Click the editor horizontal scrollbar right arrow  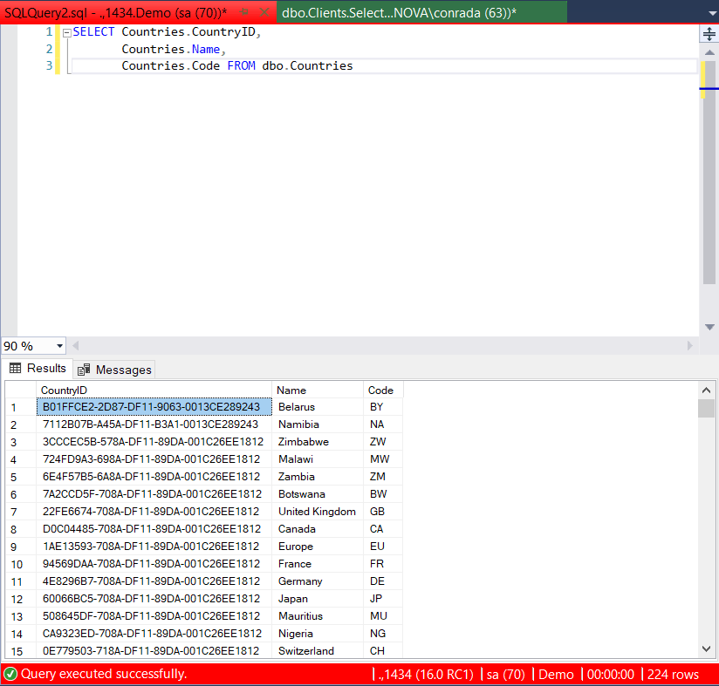coord(691,346)
